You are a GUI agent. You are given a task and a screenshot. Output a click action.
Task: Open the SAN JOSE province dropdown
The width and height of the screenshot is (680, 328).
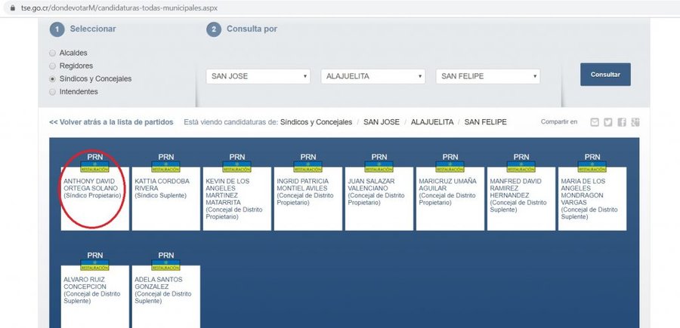pos(258,76)
